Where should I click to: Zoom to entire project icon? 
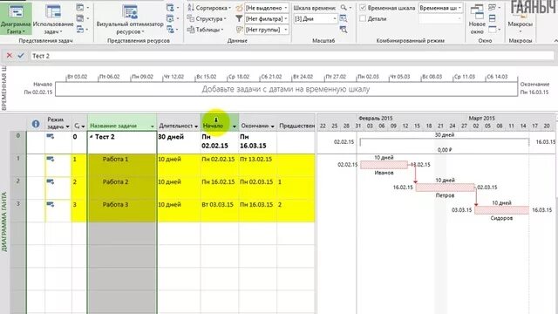coord(344,18)
